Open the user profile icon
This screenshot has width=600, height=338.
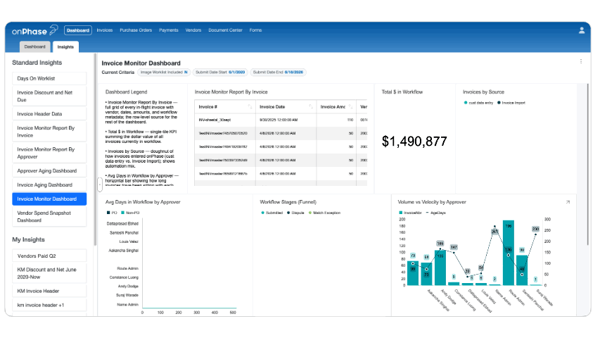(x=581, y=30)
